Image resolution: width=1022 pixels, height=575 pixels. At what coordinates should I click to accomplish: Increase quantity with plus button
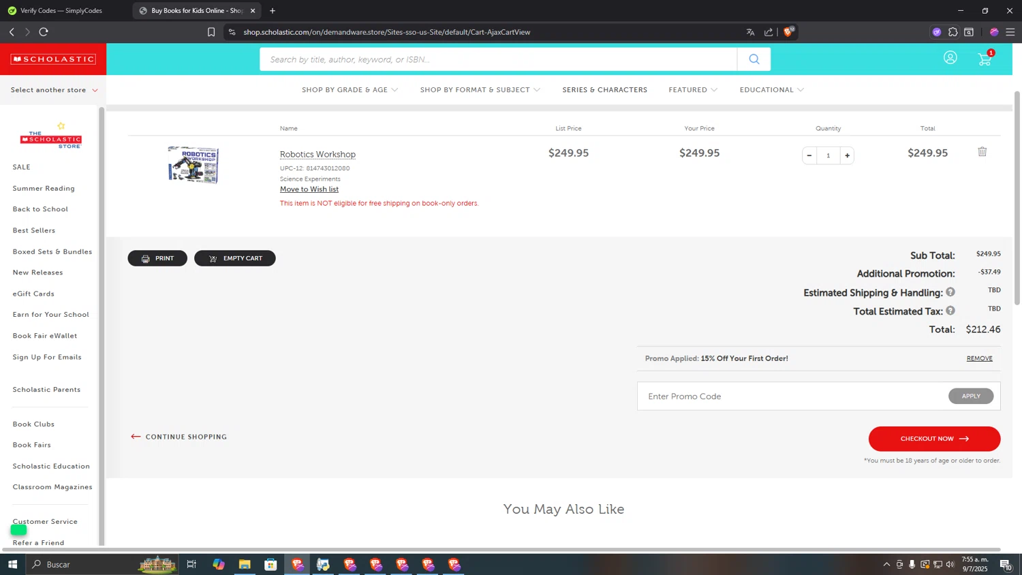[847, 155]
